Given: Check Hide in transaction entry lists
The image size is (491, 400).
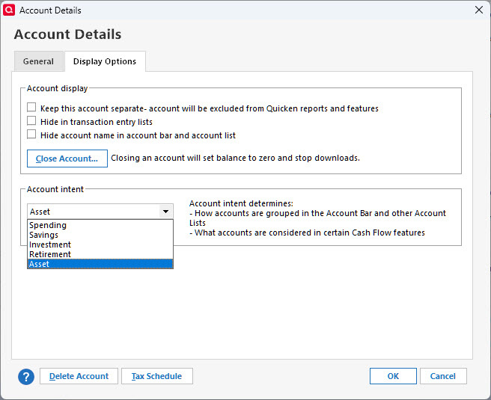Looking at the screenshot, I should (31, 121).
